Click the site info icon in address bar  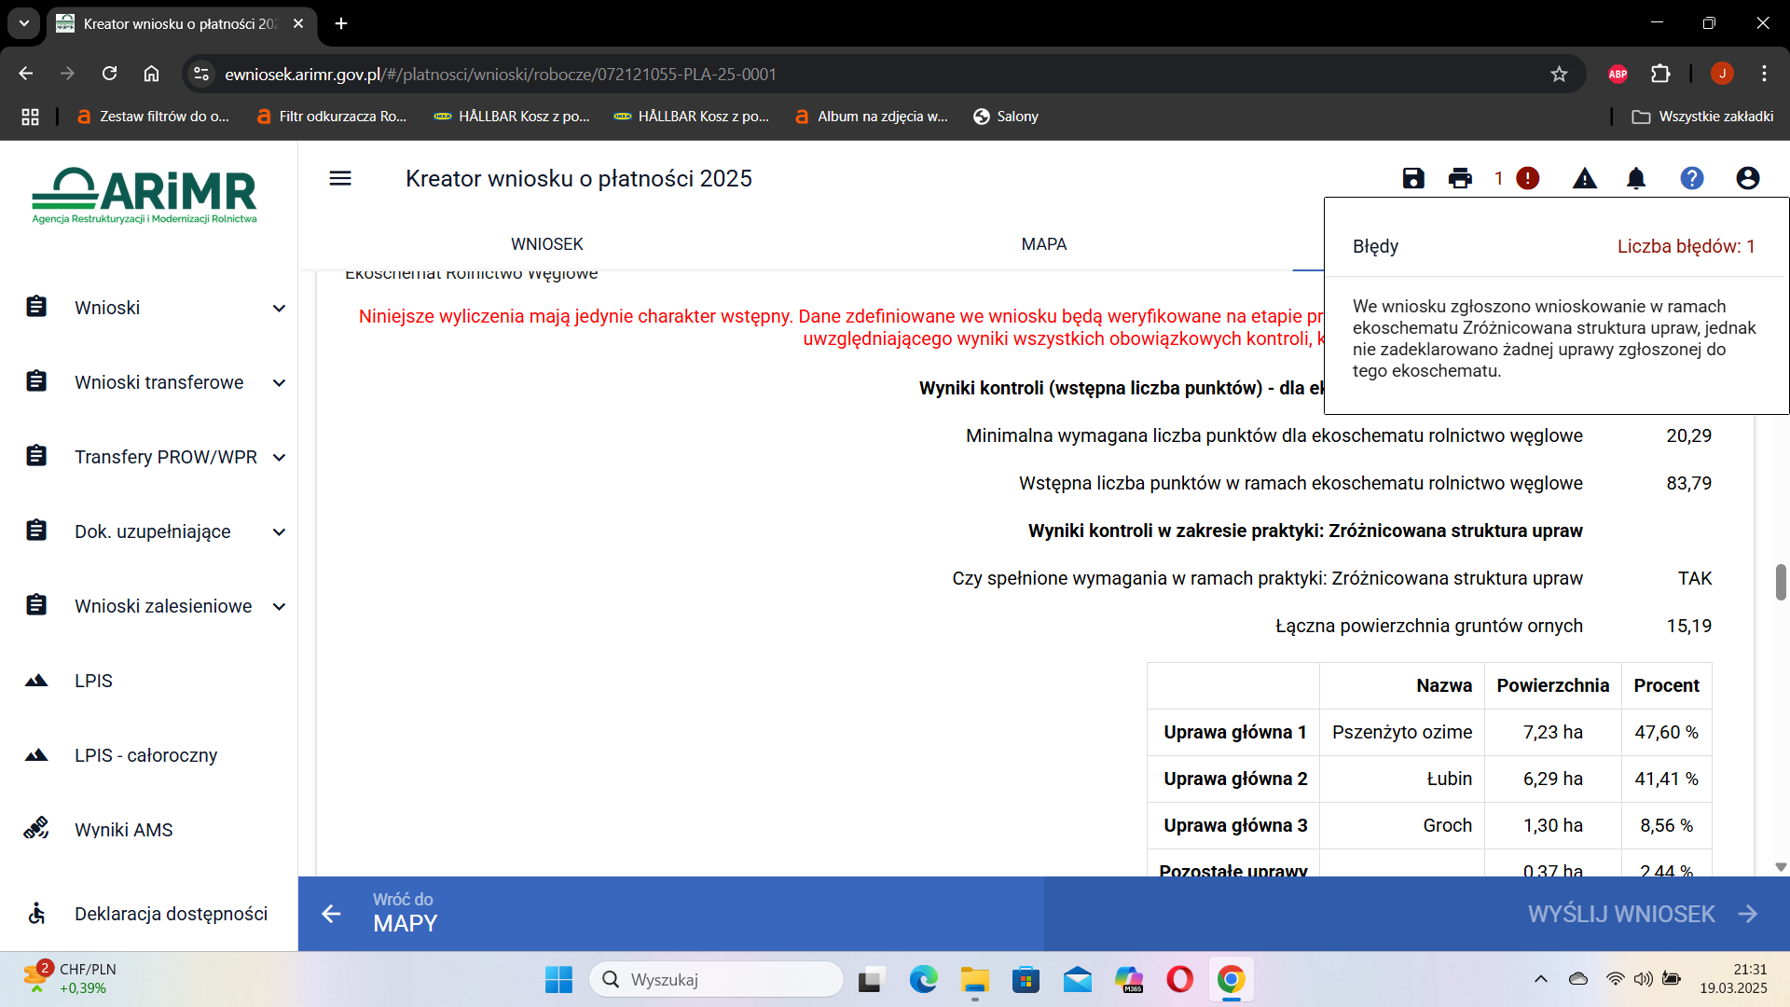pyautogui.click(x=200, y=74)
